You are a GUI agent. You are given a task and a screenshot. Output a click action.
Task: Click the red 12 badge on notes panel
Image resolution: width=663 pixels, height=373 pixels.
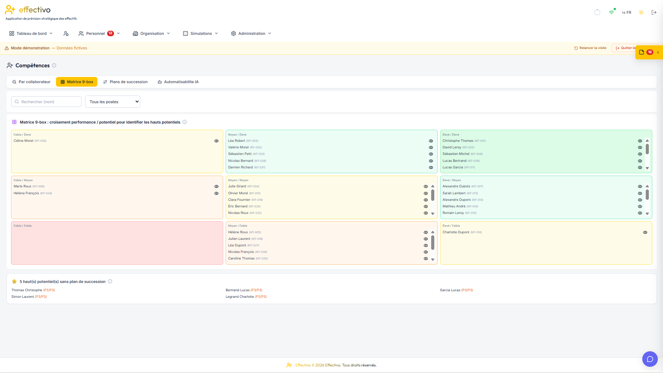click(650, 52)
